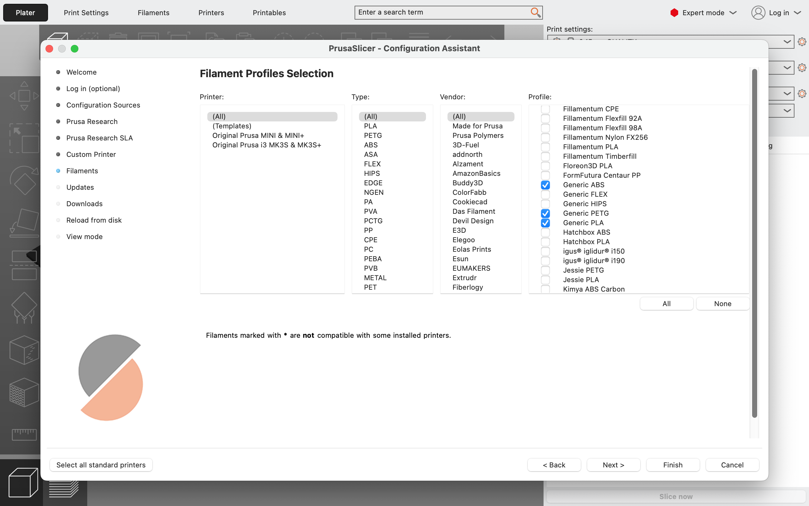Select the Move tool in left toolbar
This screenshot has width=809, height=506.
pyautogui.click(x=24, y=96)
